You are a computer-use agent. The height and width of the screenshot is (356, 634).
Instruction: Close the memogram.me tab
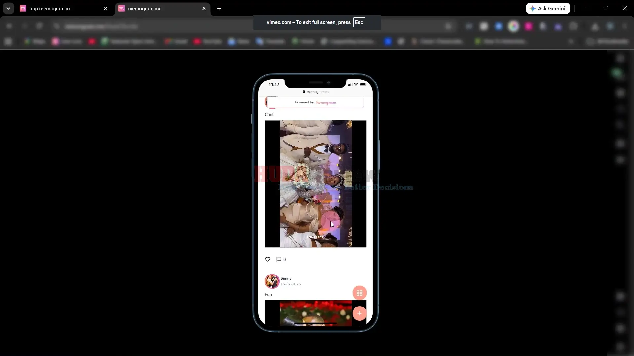pos(204,9)
